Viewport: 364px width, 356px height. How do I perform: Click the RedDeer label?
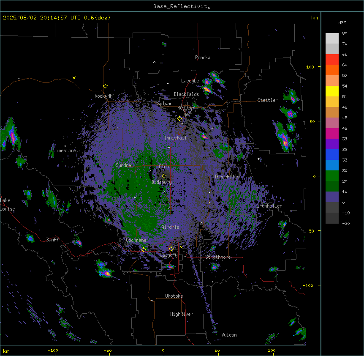(x=186, y=108)
